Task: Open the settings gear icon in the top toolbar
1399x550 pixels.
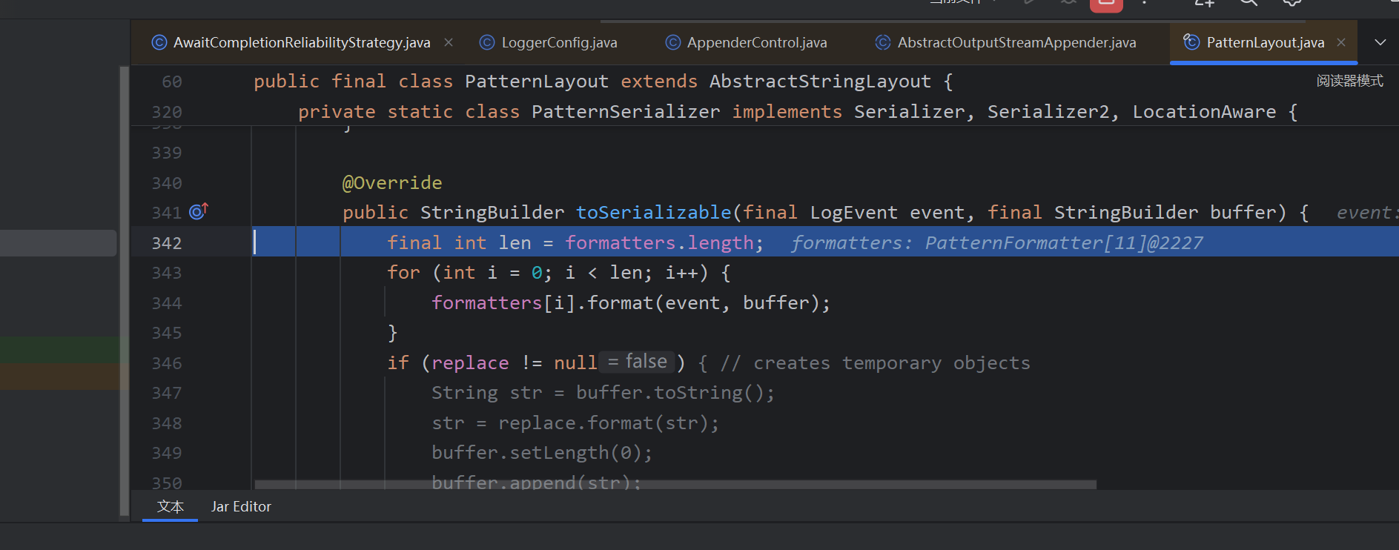Action: point(1292,3)
